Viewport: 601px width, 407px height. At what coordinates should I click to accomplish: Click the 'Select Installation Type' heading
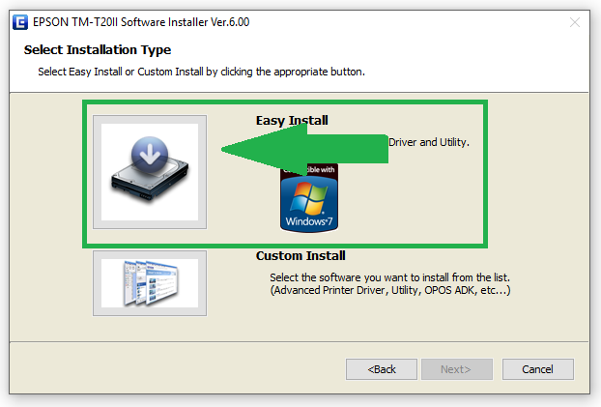point(98,50)
